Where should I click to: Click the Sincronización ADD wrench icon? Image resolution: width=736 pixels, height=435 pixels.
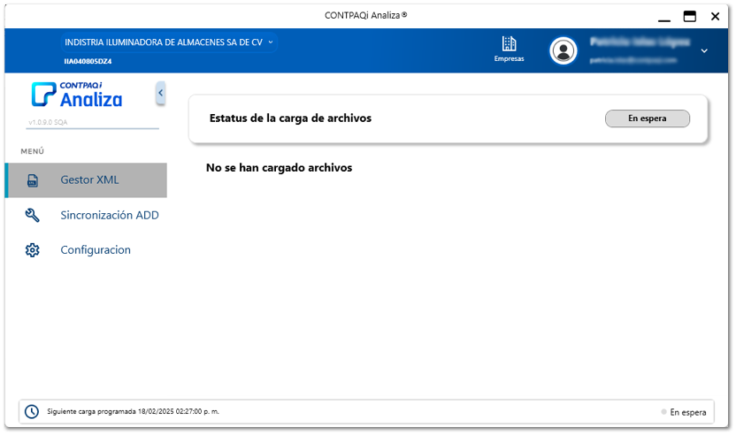(33, 216)
